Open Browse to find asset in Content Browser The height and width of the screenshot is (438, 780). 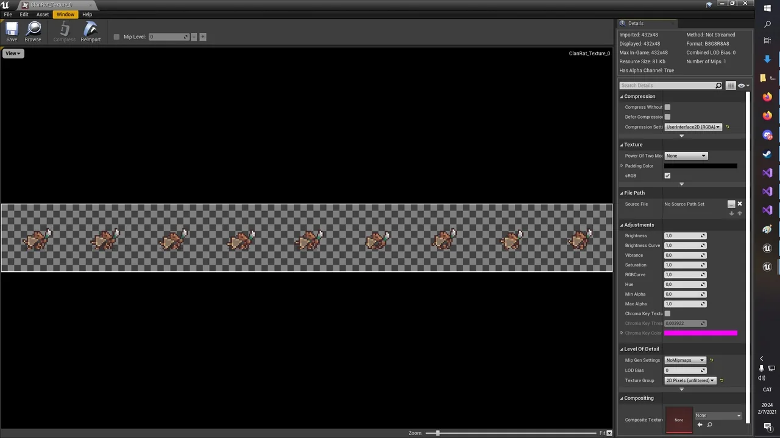(x=33, y=32)
